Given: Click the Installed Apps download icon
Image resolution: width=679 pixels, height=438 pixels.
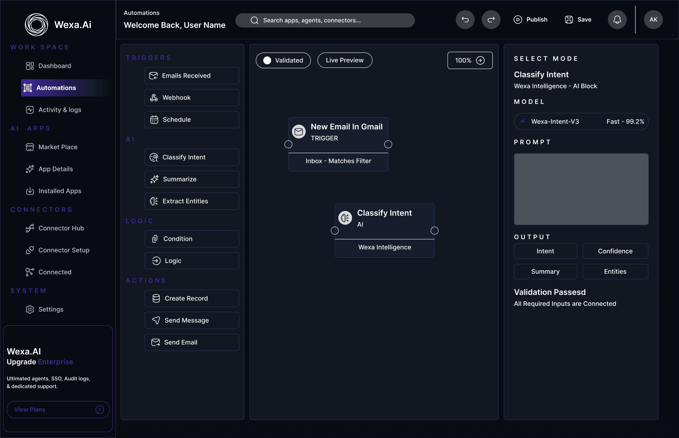Looking at the screenshot, I should click(x=30, y=191).
